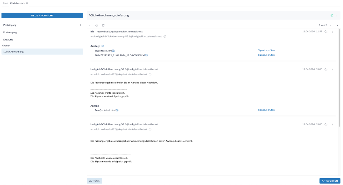Save all attachments icon beside Anhänge
343x185 pixels.
click(x=103, y=46)
